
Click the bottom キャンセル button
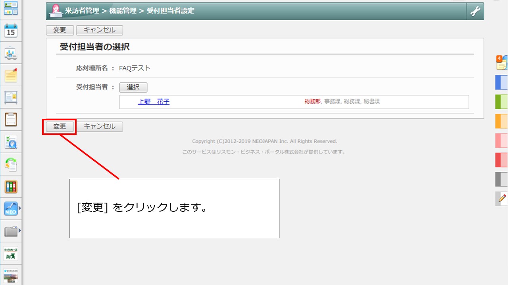(99, 127)
